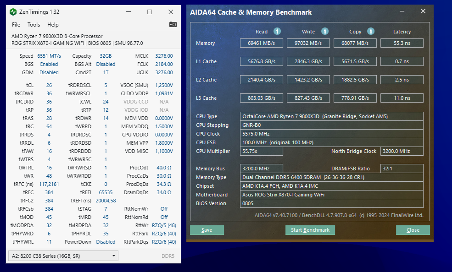Click the RttWr value RZQ/5 (48)
The image size is (452, 272).
164,225
